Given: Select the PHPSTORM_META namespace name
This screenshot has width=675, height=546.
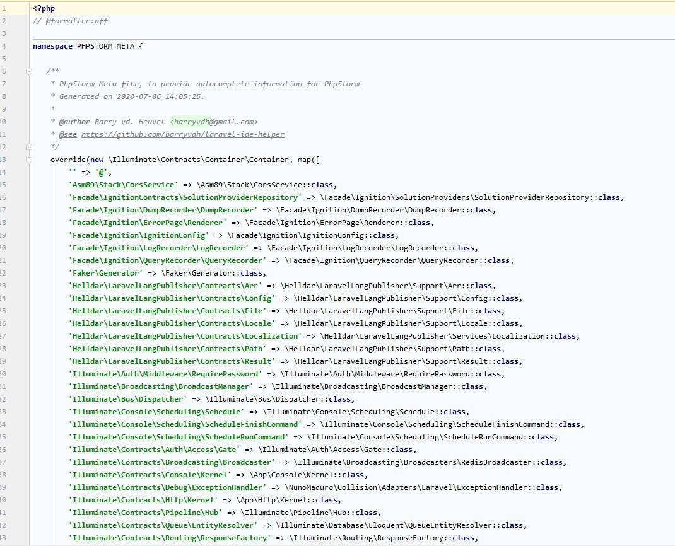Looking at the screenshot, I should (x=105, y=46).
